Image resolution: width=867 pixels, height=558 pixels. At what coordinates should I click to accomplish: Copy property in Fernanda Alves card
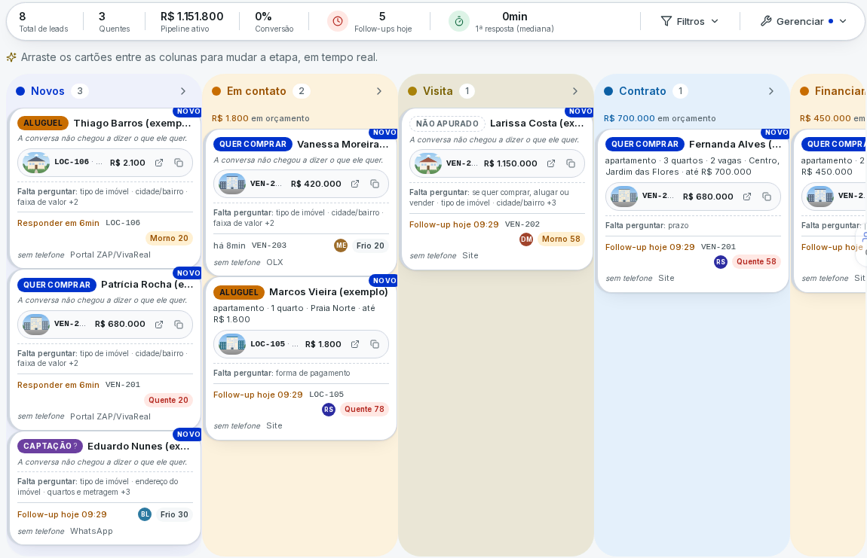[x=767, y=197]
